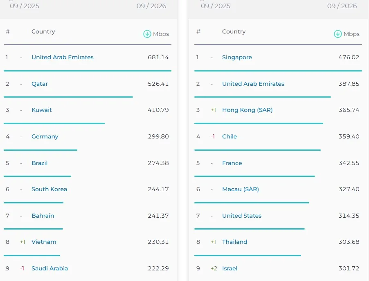Select the Kuwait country link

pos(41,110)
